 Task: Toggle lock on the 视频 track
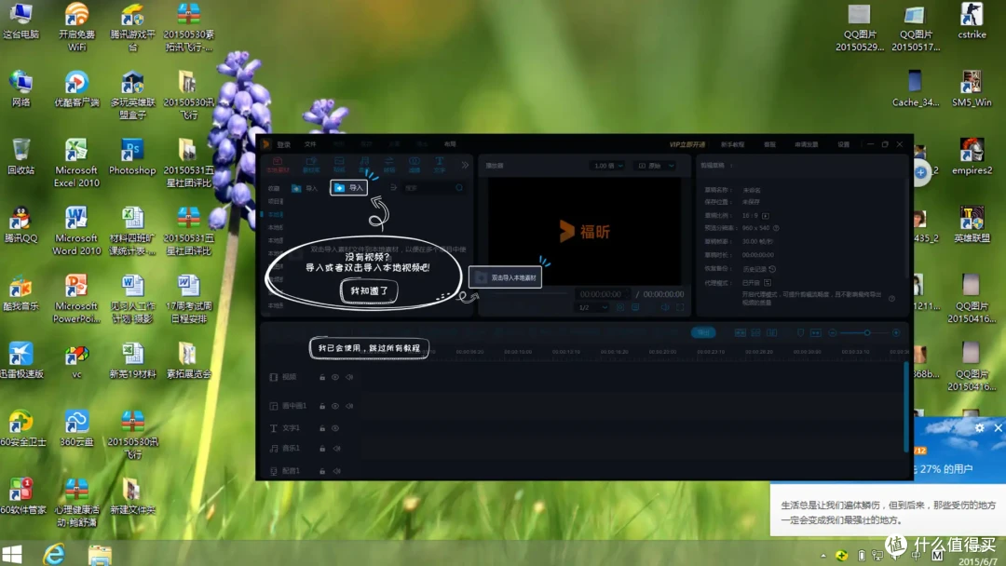[x=322, y=377]
